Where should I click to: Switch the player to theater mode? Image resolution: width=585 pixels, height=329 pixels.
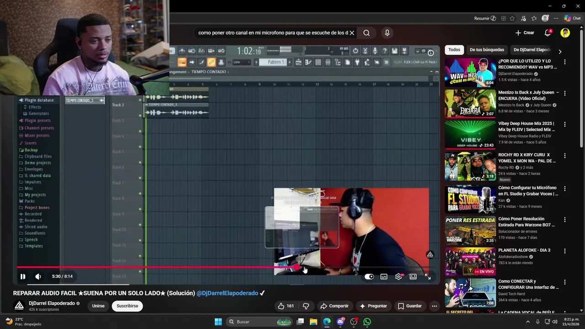click(413, 276)
